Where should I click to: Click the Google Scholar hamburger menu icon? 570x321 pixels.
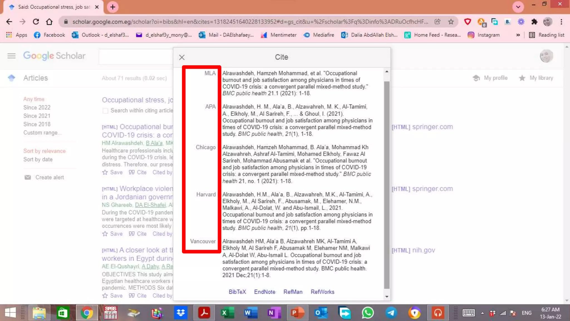pos(11,56)
